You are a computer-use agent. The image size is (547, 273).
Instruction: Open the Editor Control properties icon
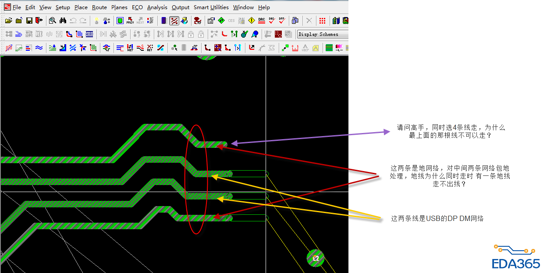[211, 21]
